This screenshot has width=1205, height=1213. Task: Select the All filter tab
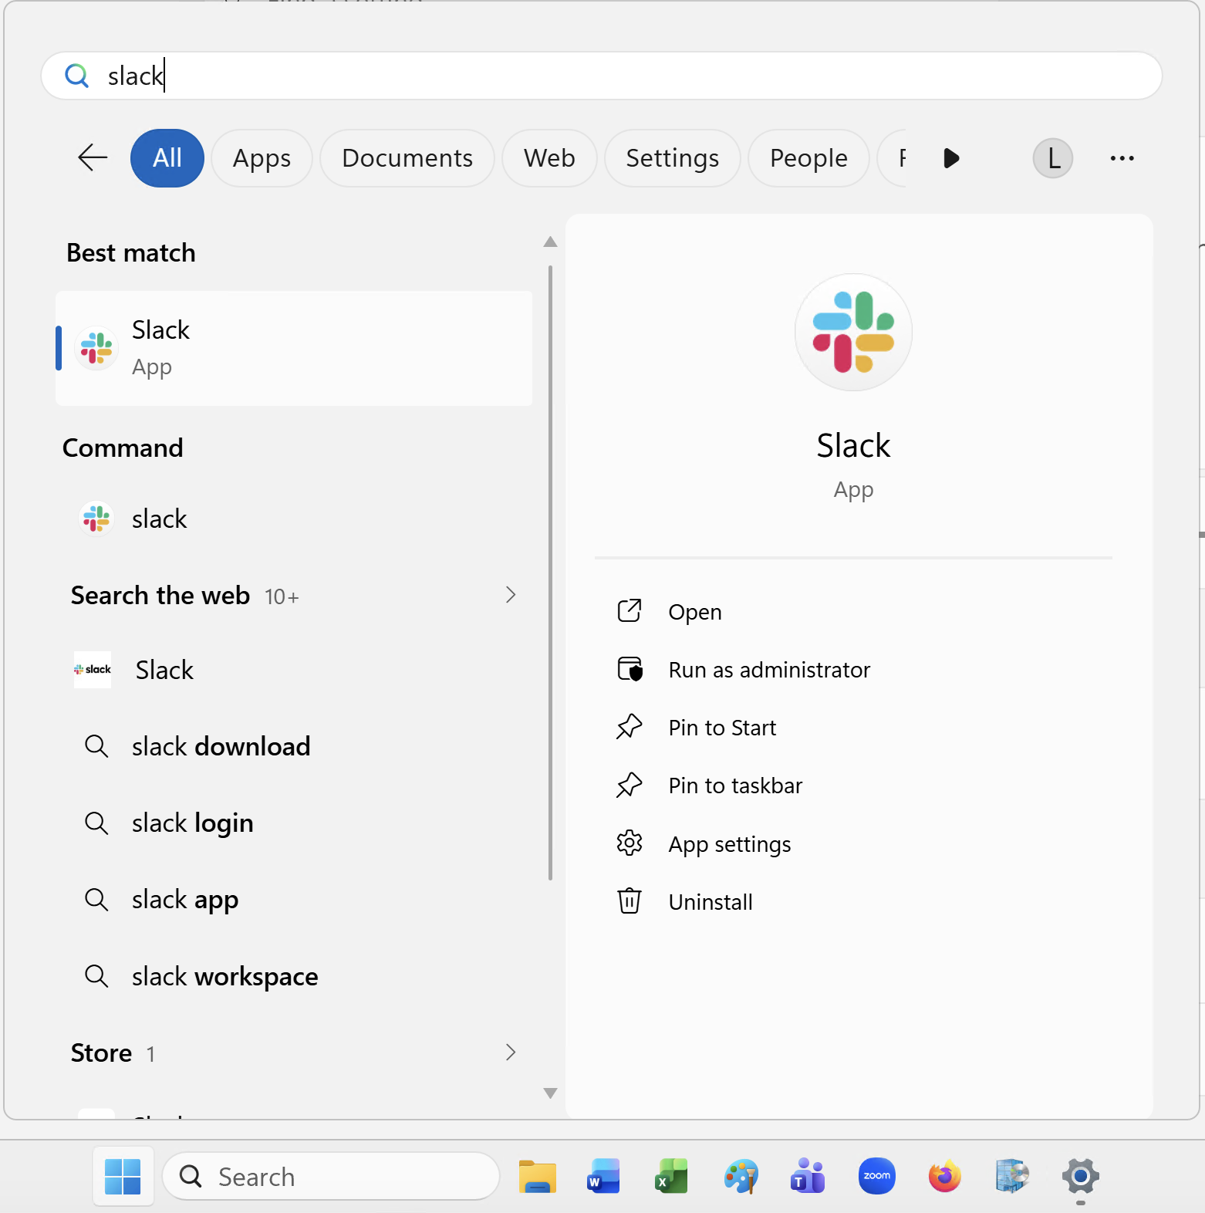[x=167, y=158]
